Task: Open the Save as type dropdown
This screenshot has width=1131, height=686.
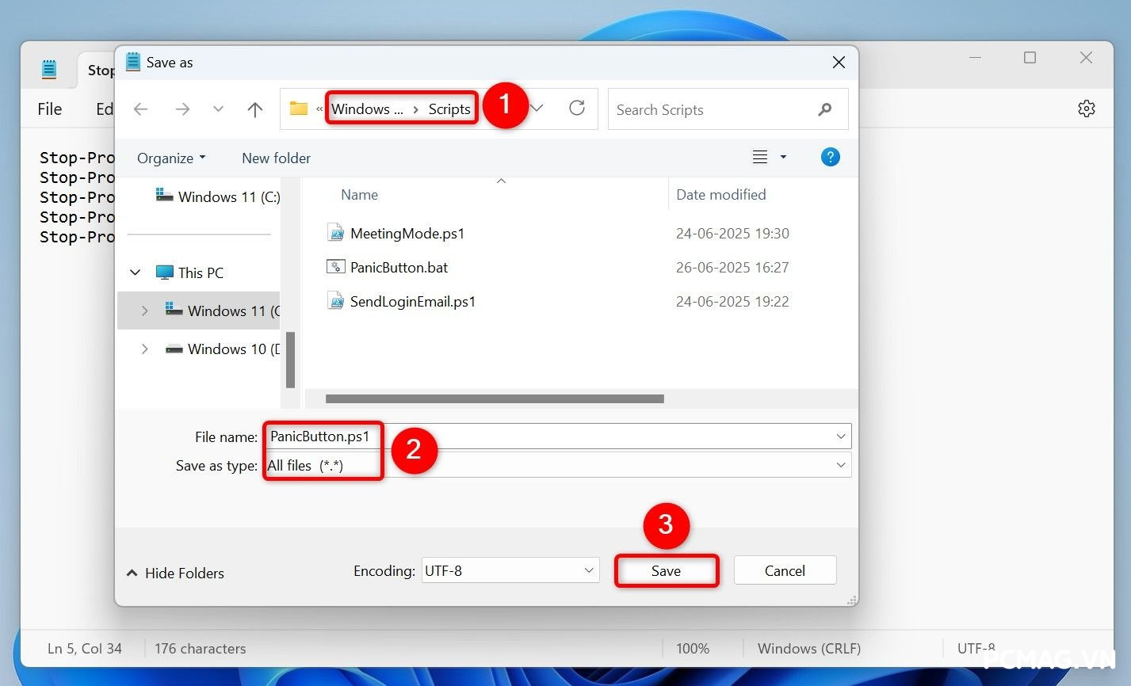Action: coord(841,465)
